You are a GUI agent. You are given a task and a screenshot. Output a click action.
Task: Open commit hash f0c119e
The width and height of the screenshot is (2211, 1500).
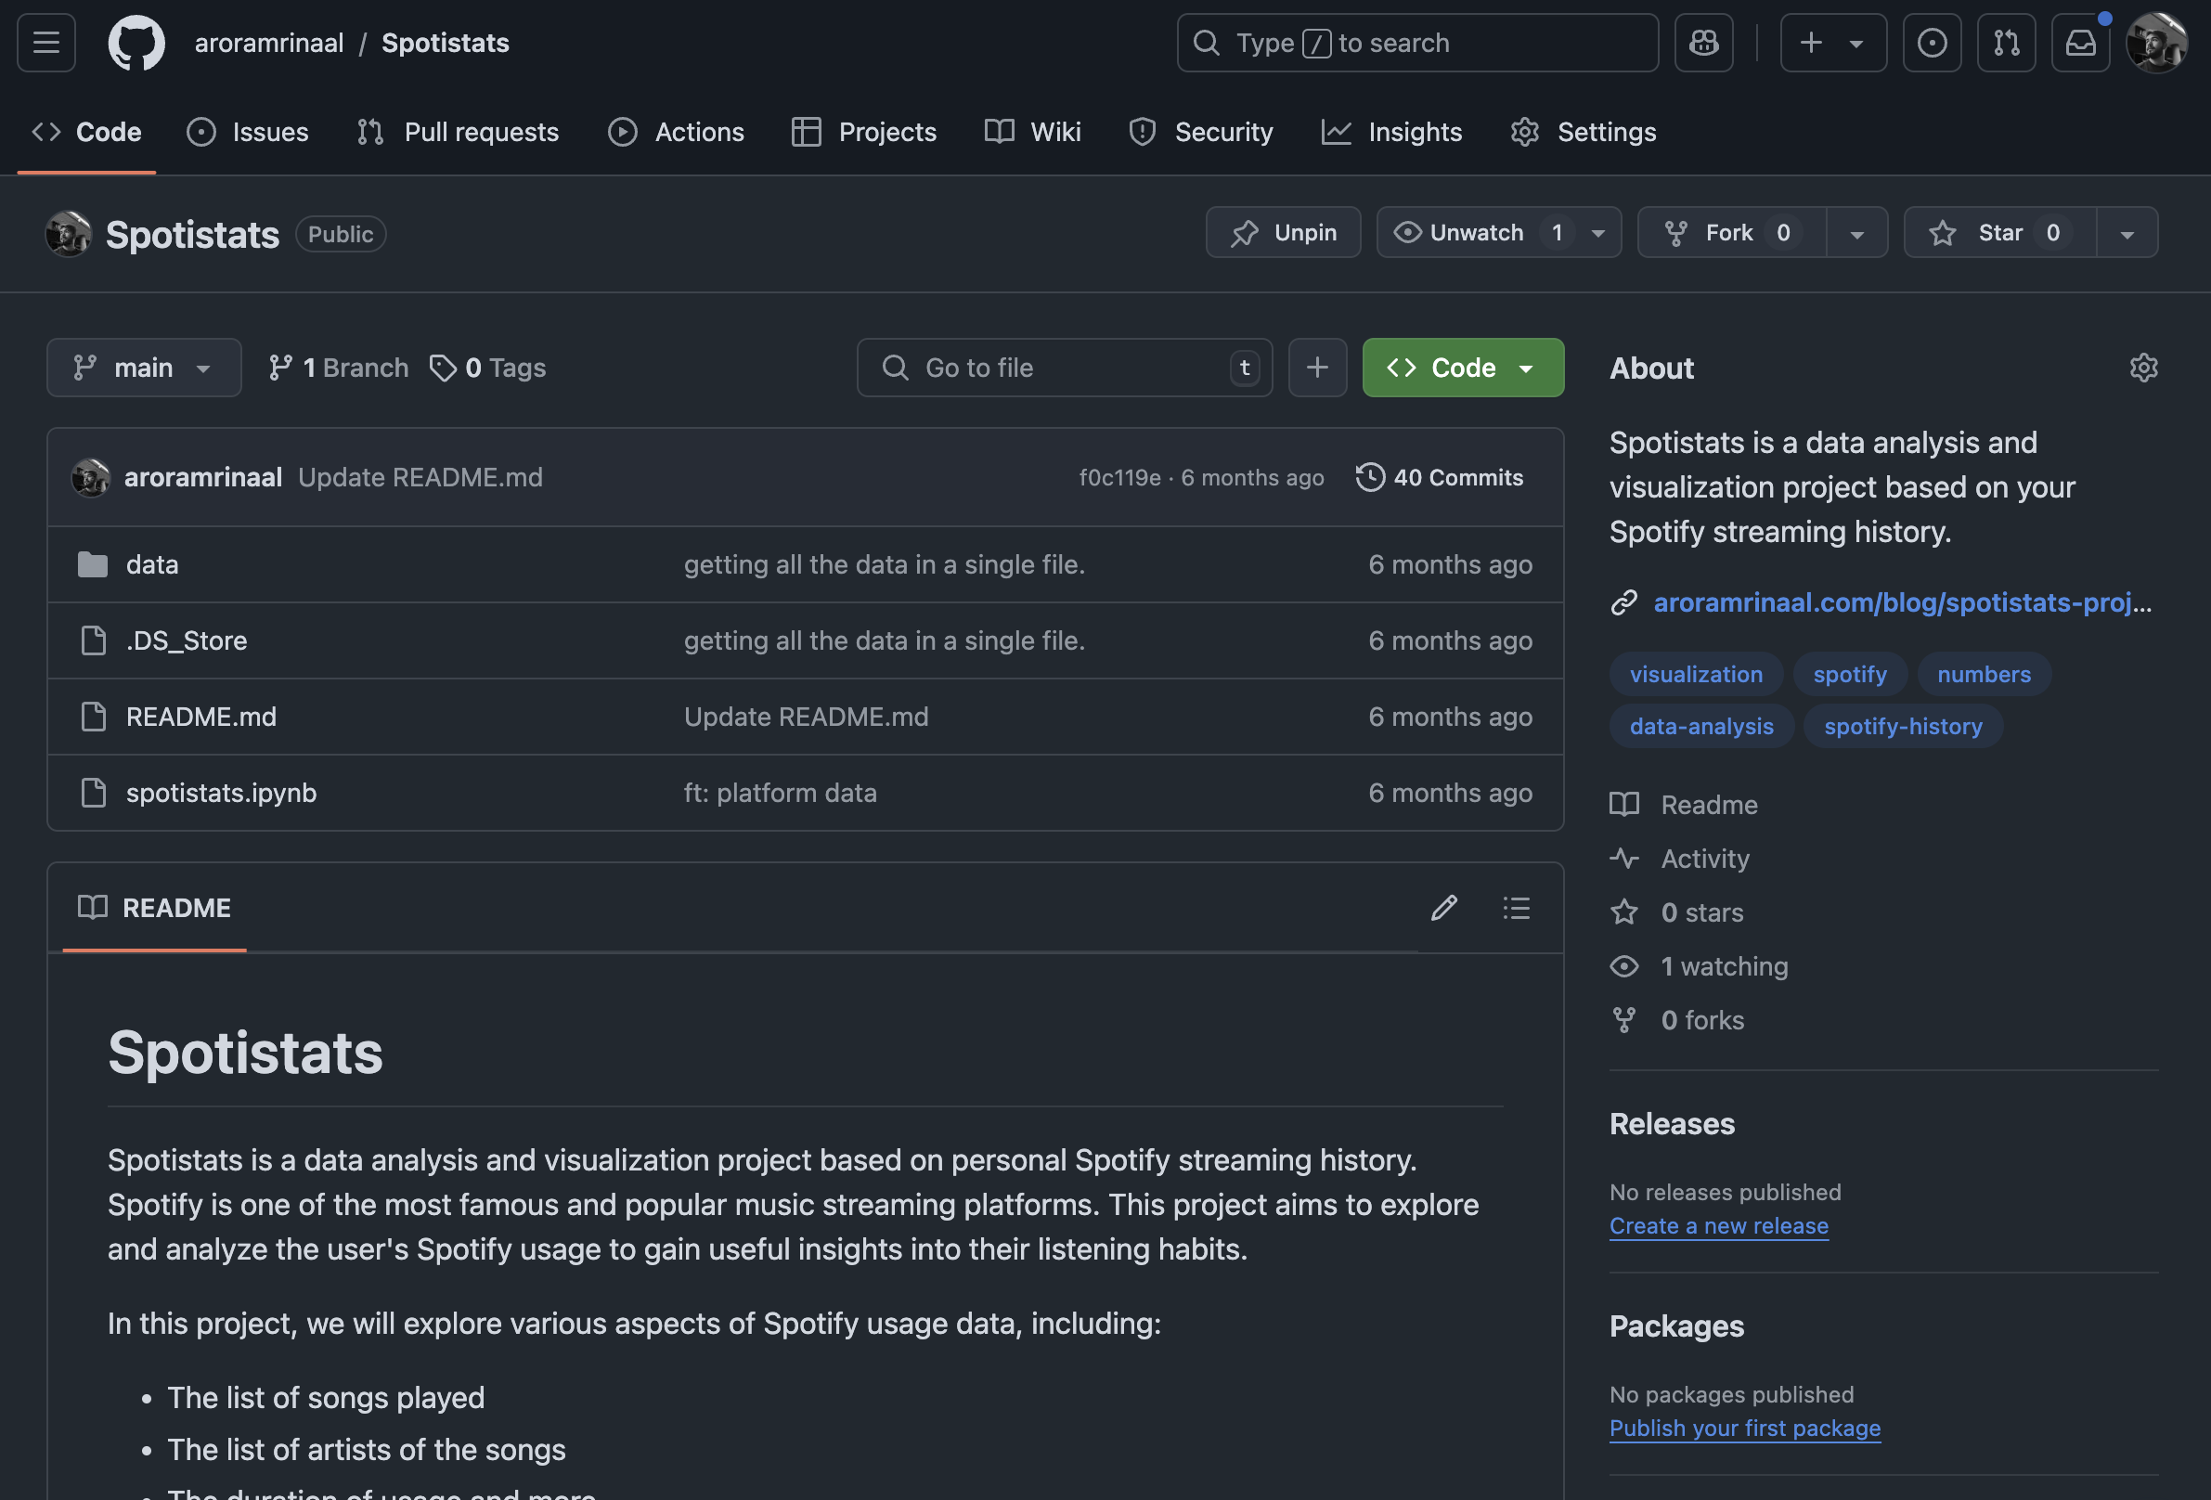1119,476
